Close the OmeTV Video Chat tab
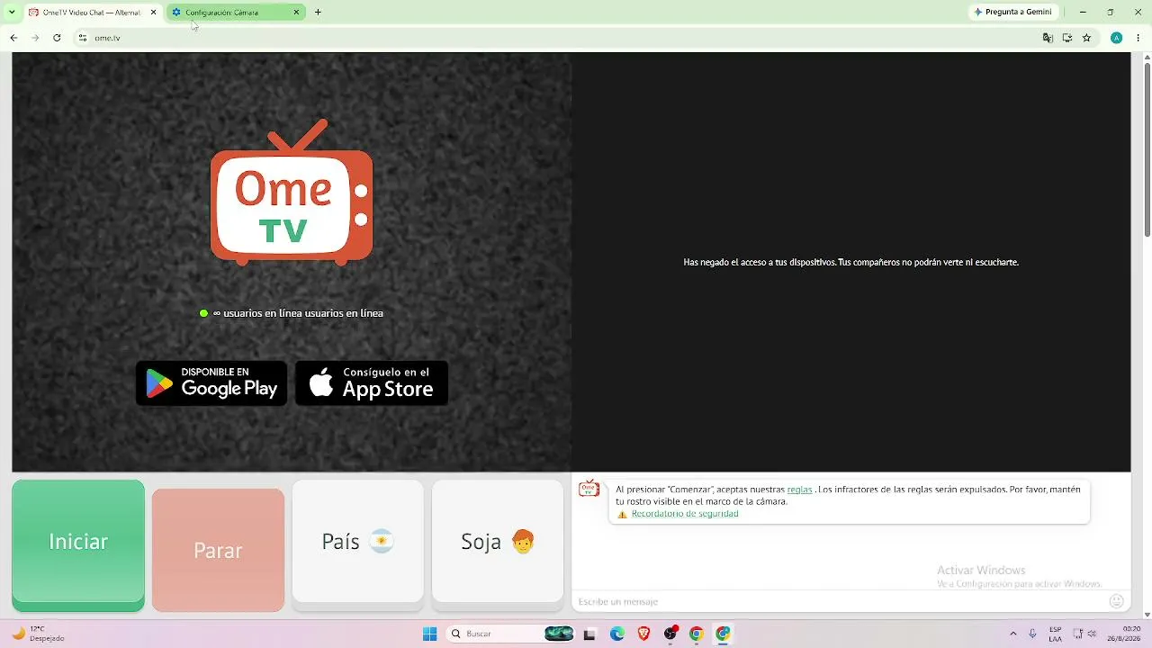Screen dimensions: 1152x648 pos(153,12)
